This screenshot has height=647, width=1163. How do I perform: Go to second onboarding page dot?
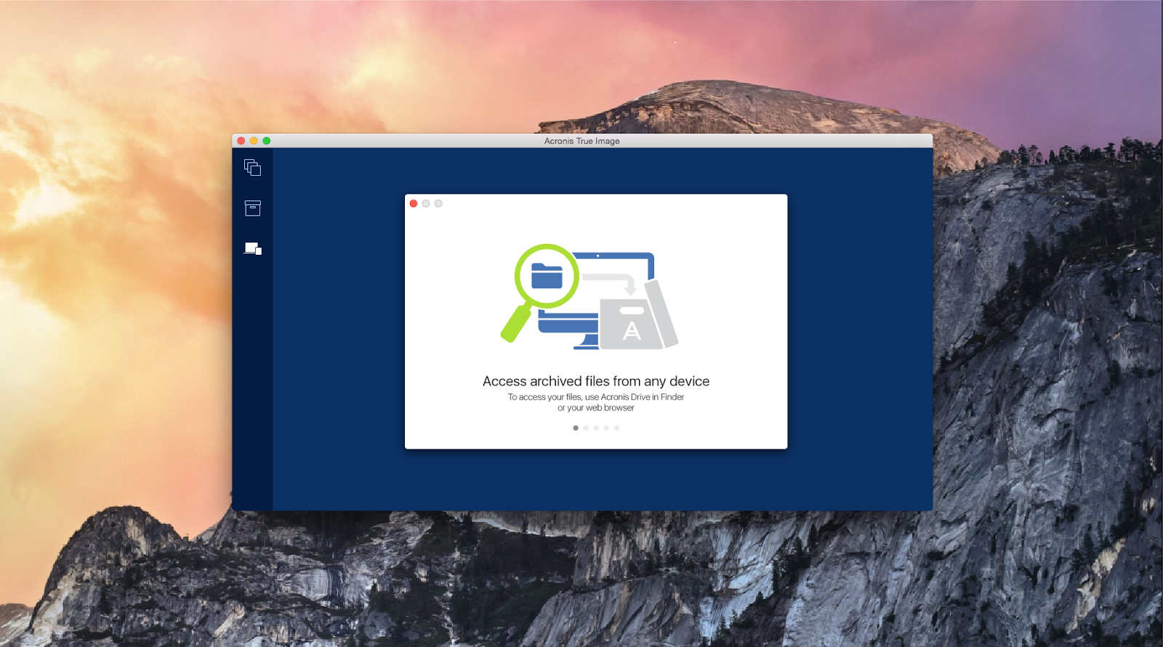coord(586,428)
